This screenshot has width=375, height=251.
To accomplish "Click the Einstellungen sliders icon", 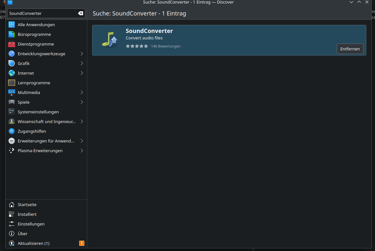I will click(x=12, y=224).
